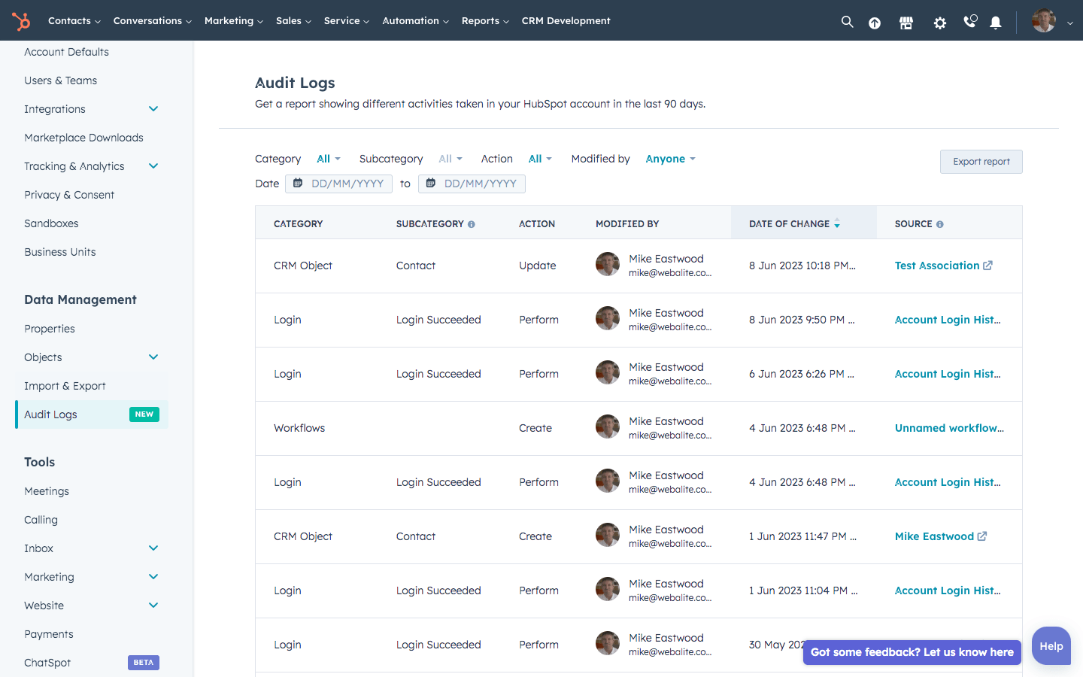Expand the Website sidebar section

153,606
